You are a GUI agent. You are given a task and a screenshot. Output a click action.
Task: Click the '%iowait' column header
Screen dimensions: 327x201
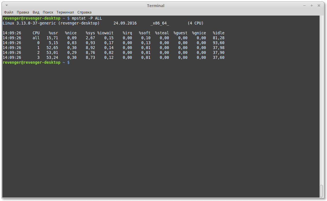[105, 33]
